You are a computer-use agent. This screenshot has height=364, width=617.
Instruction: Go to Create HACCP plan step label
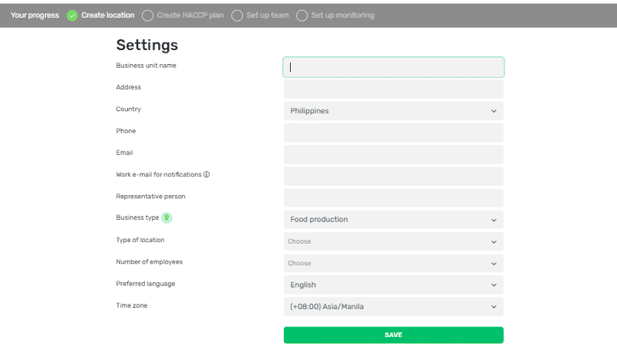190,15
